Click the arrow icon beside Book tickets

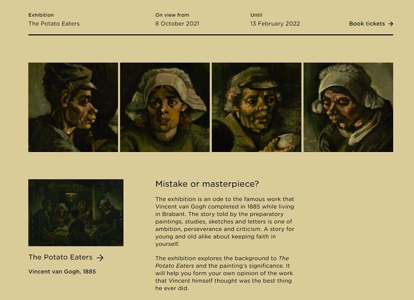click(x=390, y=24)
